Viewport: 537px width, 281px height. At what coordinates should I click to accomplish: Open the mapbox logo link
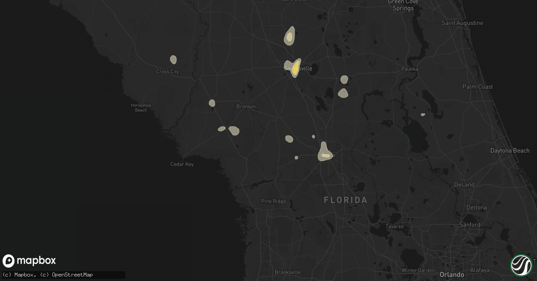click(x=29, y=261)
